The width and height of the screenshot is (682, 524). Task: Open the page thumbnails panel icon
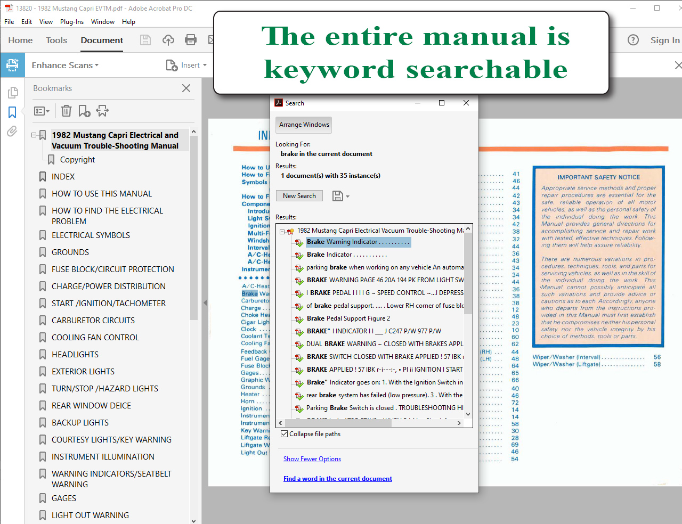tap(12, 93)
